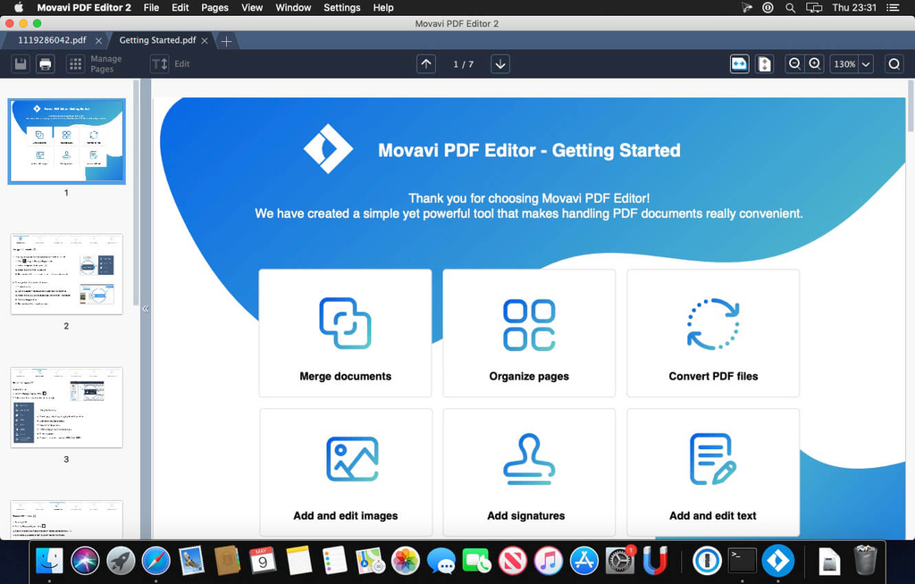Click the Merge documents card

pyautogui.click(x=346, y=333)
